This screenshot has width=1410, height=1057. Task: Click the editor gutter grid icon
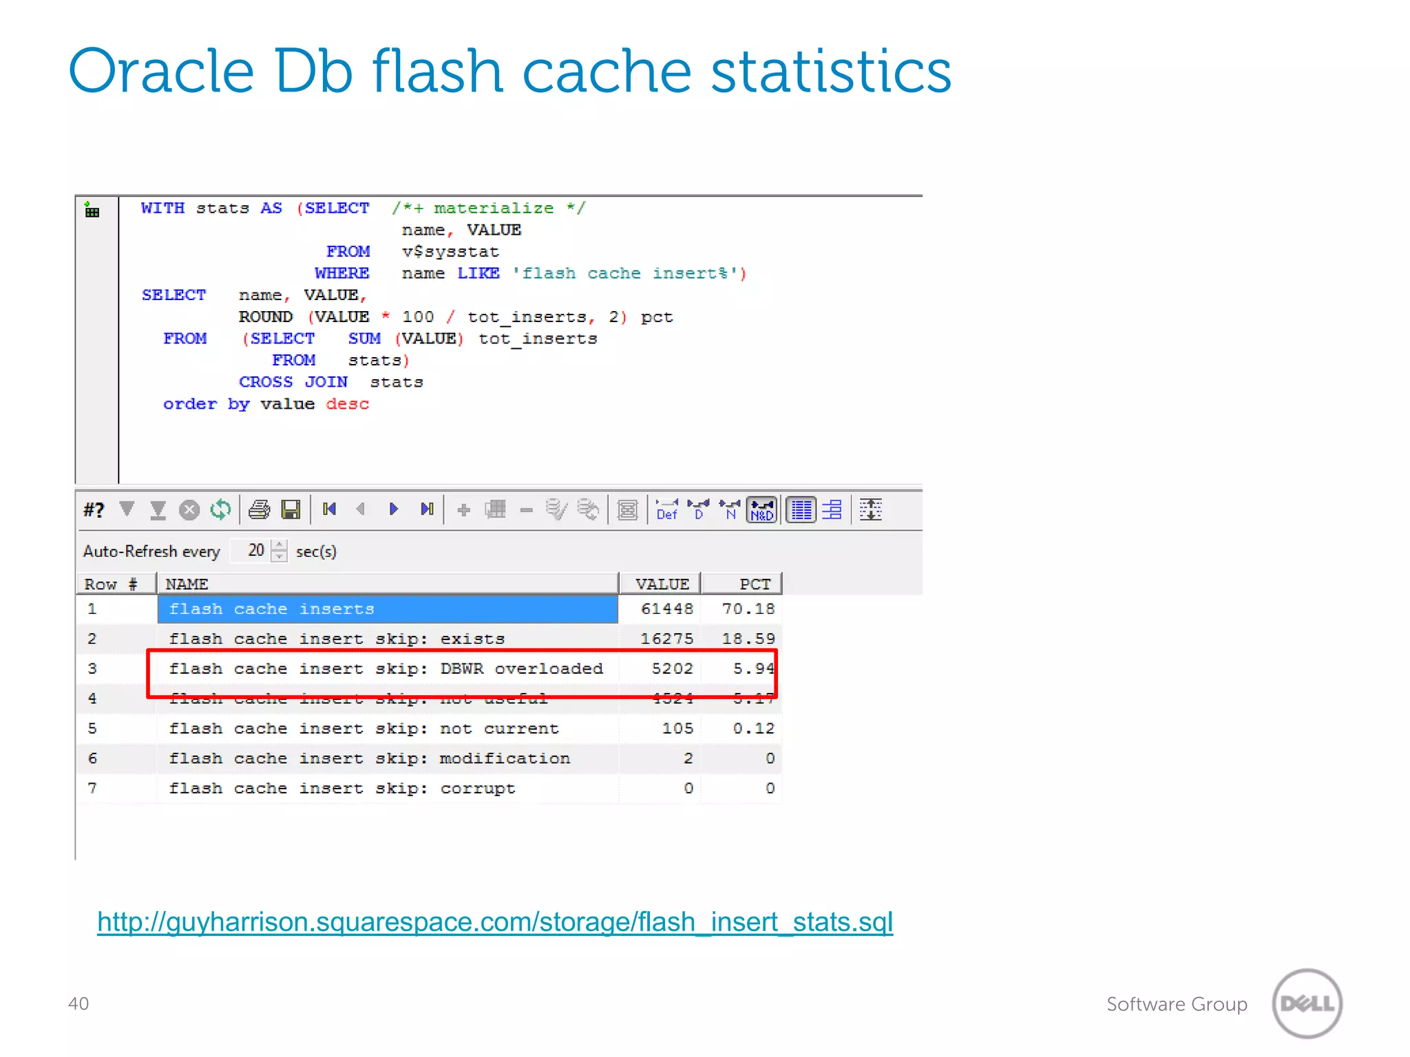pyautogui.click(x=92, y=209)
